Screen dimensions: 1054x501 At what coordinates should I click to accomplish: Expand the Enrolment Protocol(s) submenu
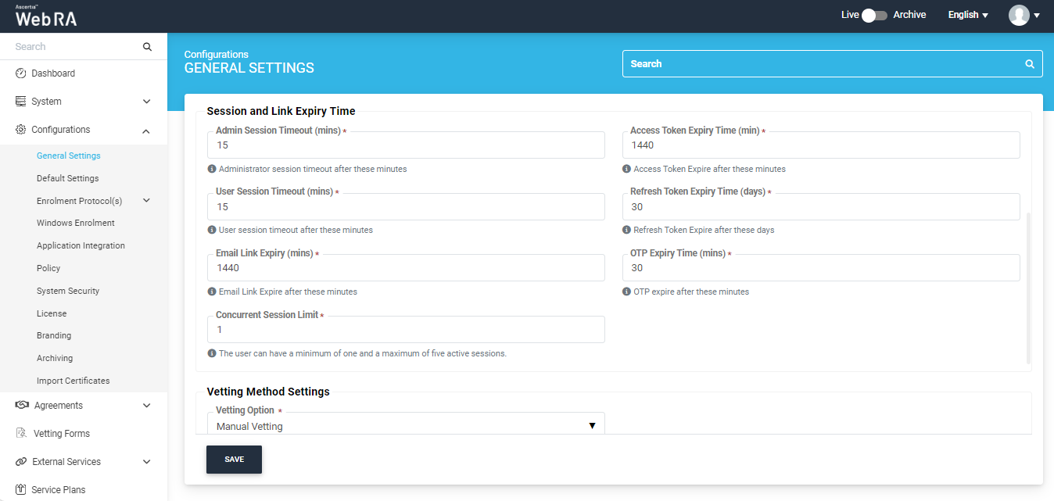click(146, 201)
